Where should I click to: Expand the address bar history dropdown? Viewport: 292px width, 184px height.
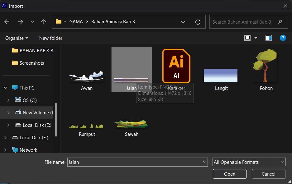[183, 22]
